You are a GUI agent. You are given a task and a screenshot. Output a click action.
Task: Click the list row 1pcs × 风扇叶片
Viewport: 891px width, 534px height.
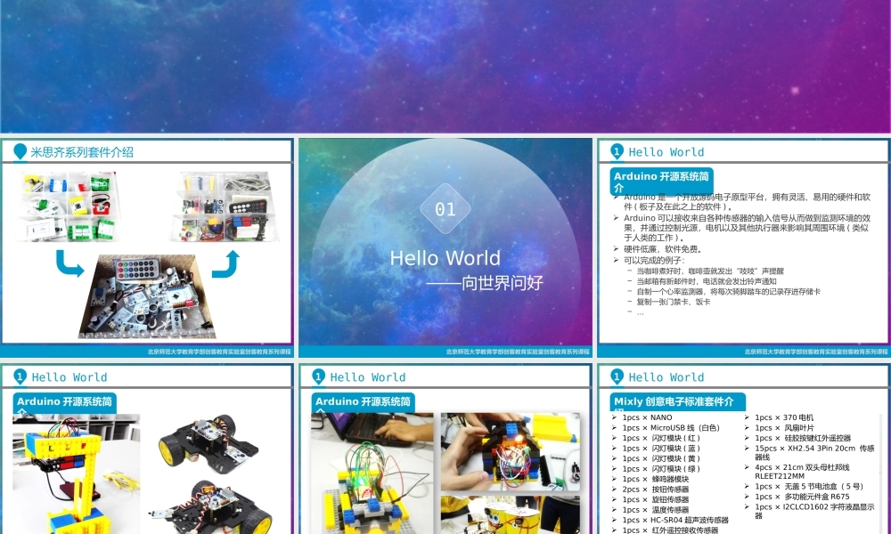tap(784, 428)
